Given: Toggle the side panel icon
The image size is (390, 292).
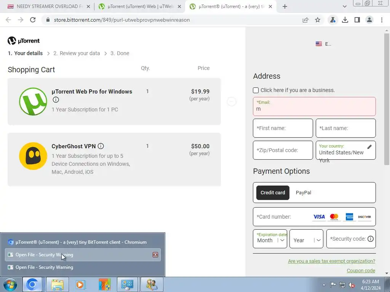Looking at the screenshot, I should pos(357,20).
